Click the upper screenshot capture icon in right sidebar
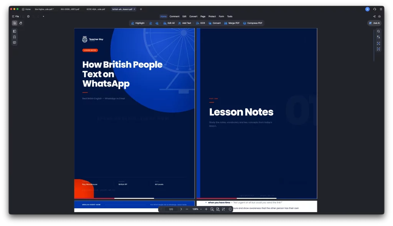This screenshot has width=393, height=226. click(378, 43)
